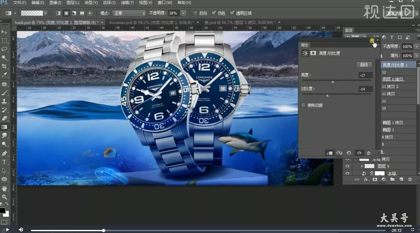420x233 pixels.
Task: Select the Crop tool
Action: (x=4, y=66)
